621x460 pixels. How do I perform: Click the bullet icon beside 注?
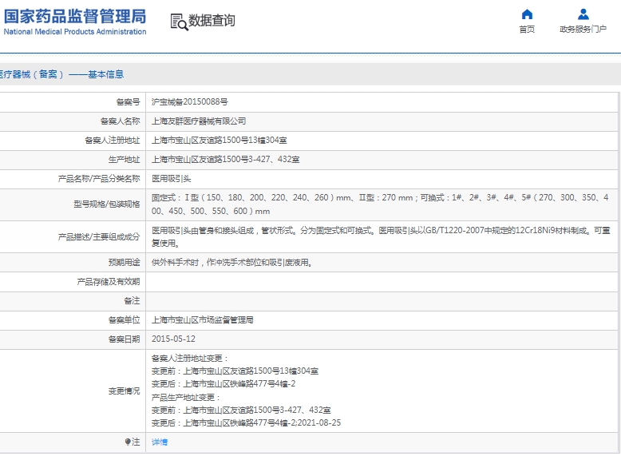click(128, 442)
